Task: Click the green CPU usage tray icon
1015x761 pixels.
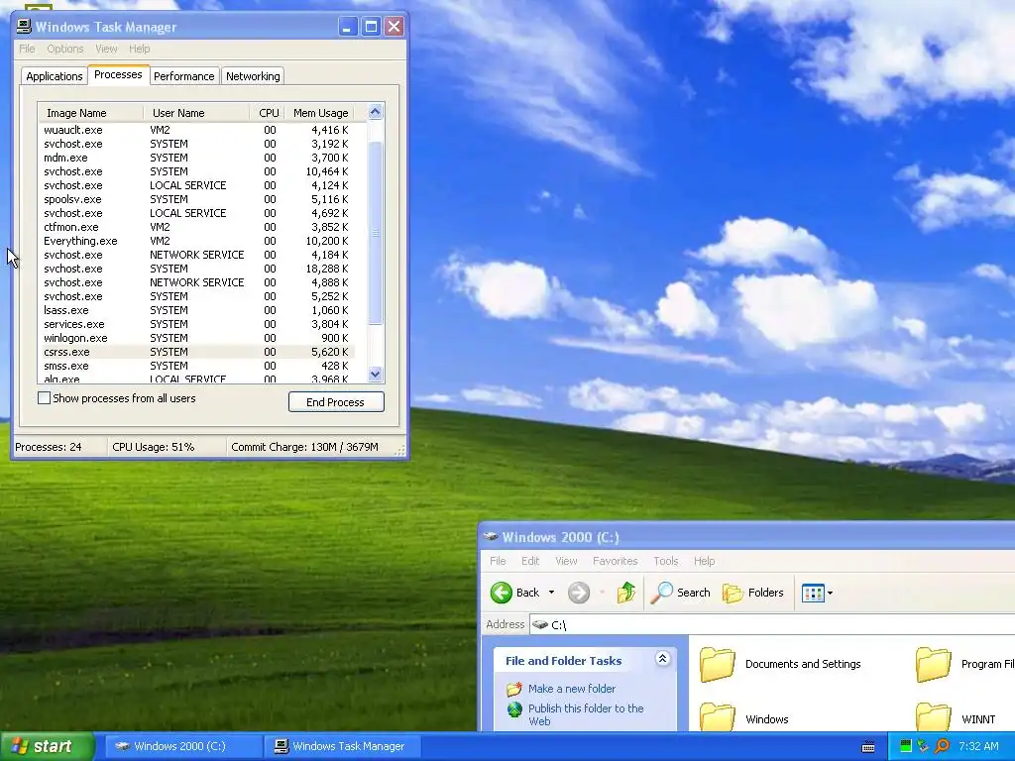Action: click(906, 746)
